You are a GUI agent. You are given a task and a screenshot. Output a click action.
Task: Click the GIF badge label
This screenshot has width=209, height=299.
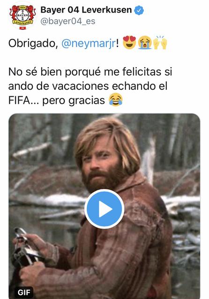tap(24, 292)
